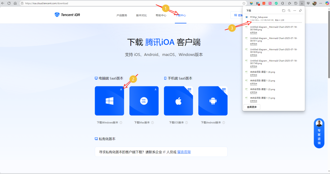Click info icon beside 下载Android版本
Screen dimensions: 330x174
[x=223, y=122]
